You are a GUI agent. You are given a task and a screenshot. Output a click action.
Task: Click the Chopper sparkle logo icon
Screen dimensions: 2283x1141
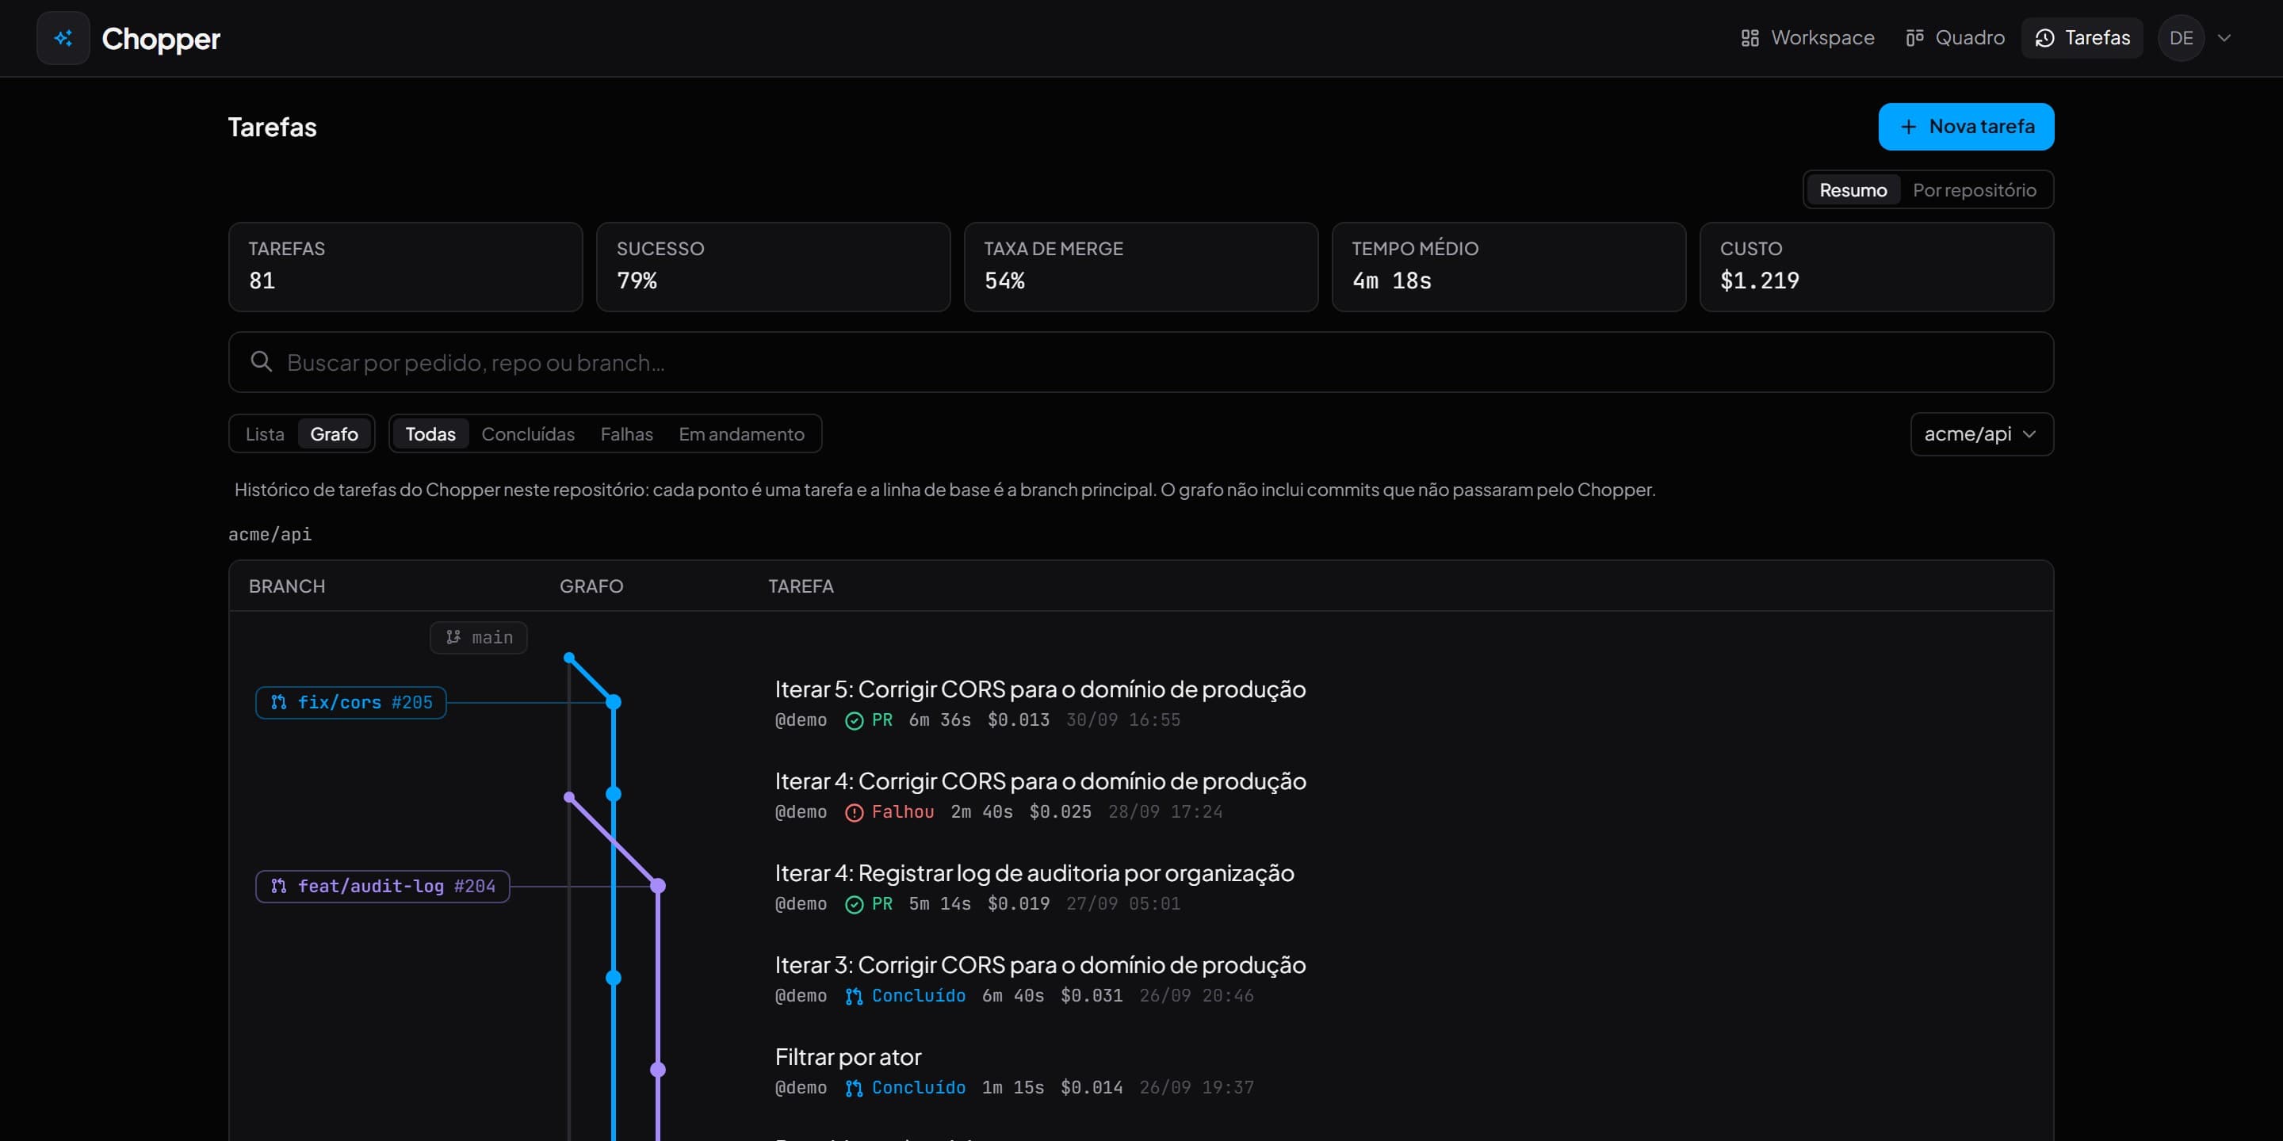point(63,38)
